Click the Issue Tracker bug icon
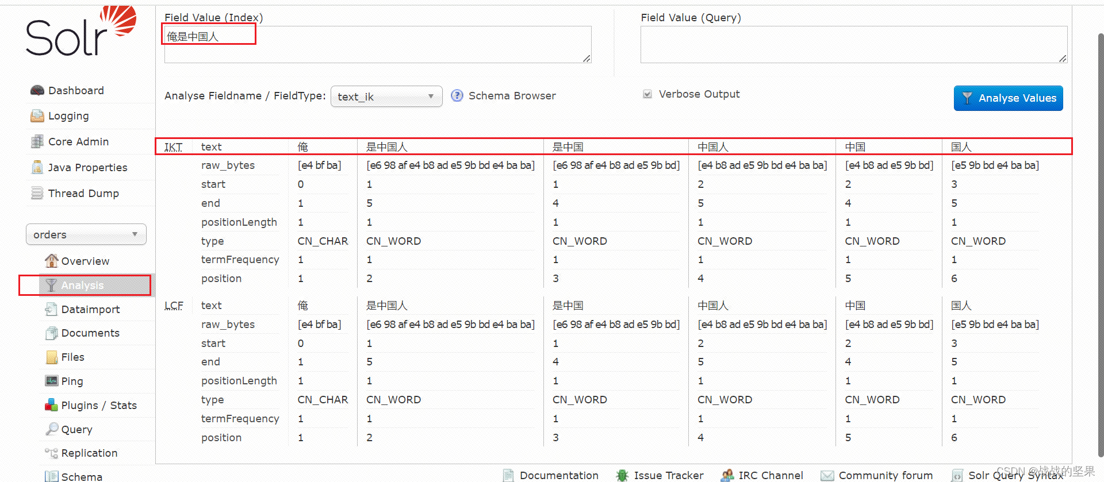 coord(622,475)
